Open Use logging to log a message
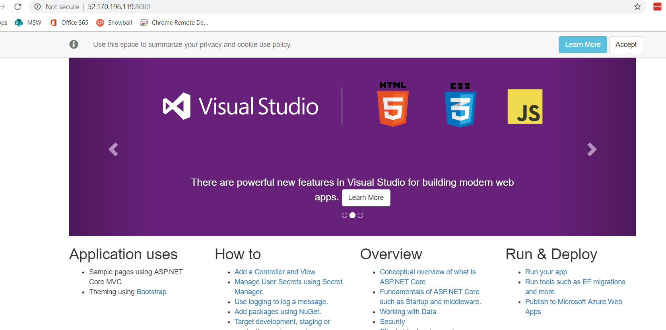 click(281, 302)
